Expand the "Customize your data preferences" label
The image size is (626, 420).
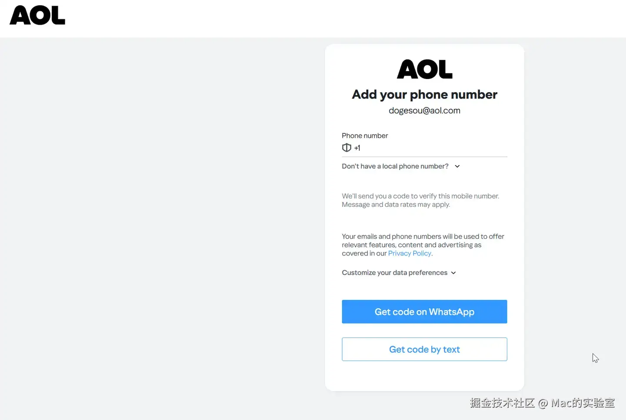click(394, 273)
